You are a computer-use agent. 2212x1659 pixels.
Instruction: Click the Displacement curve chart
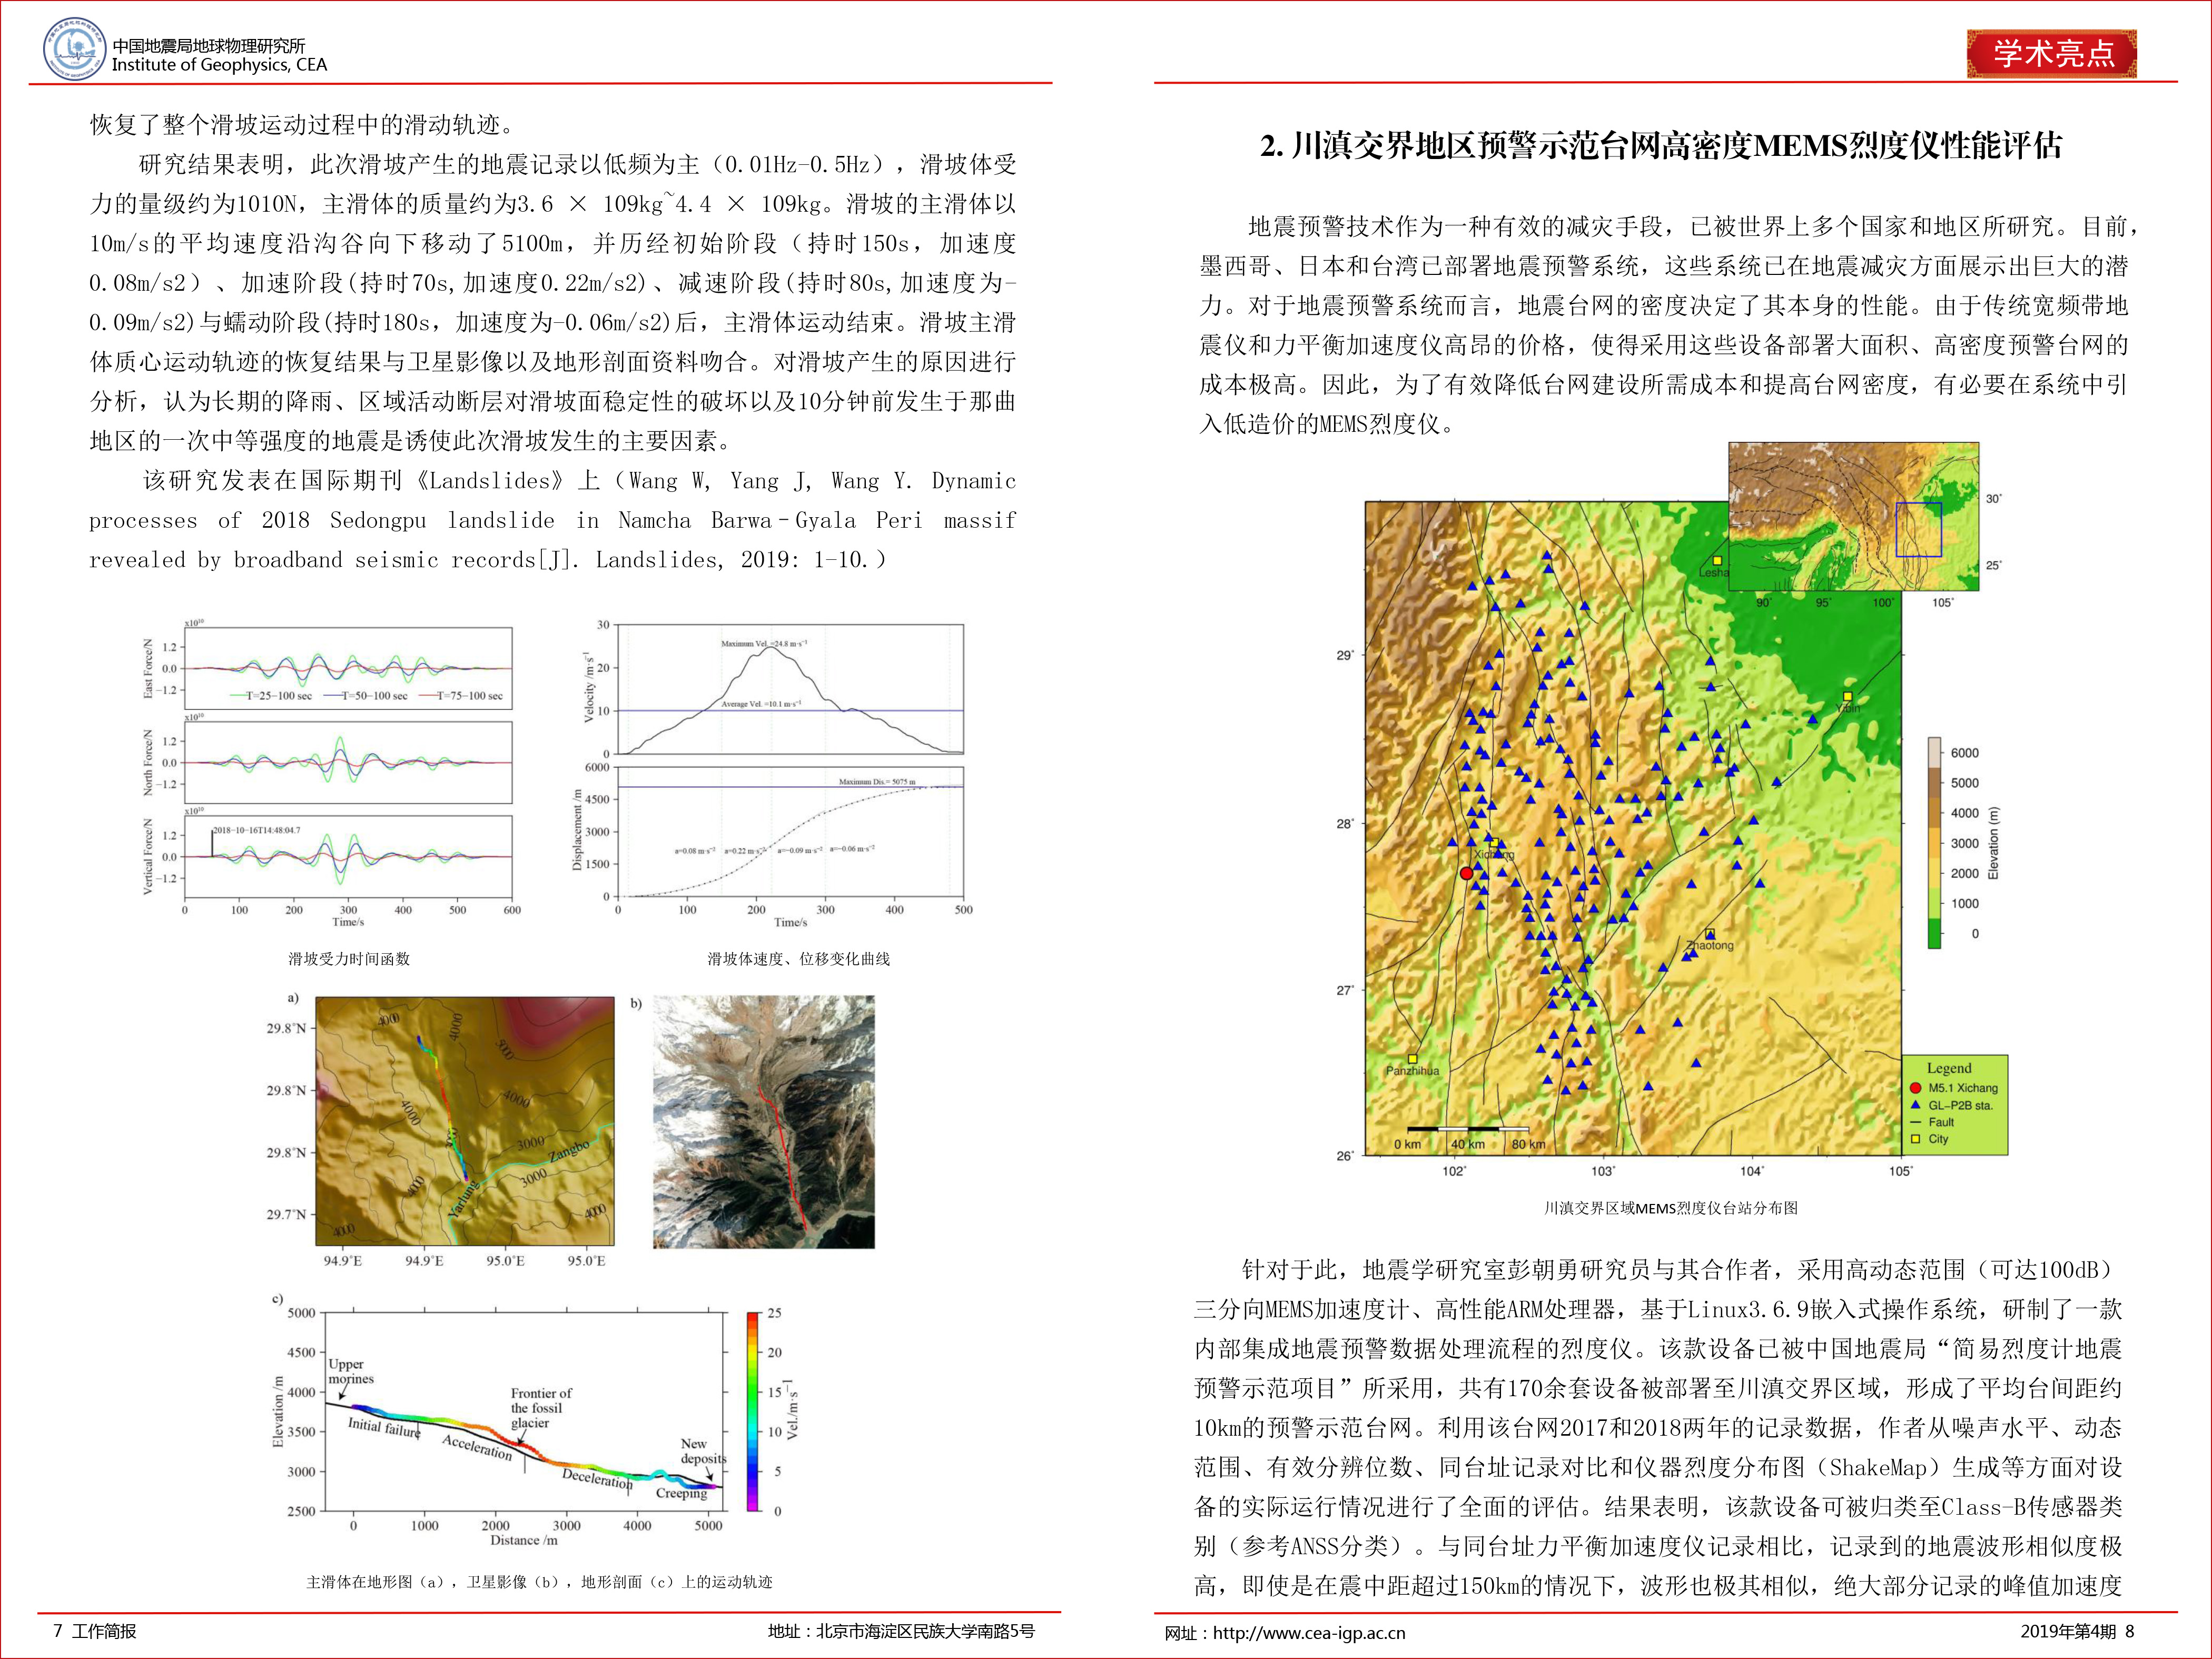pos(790,832)
